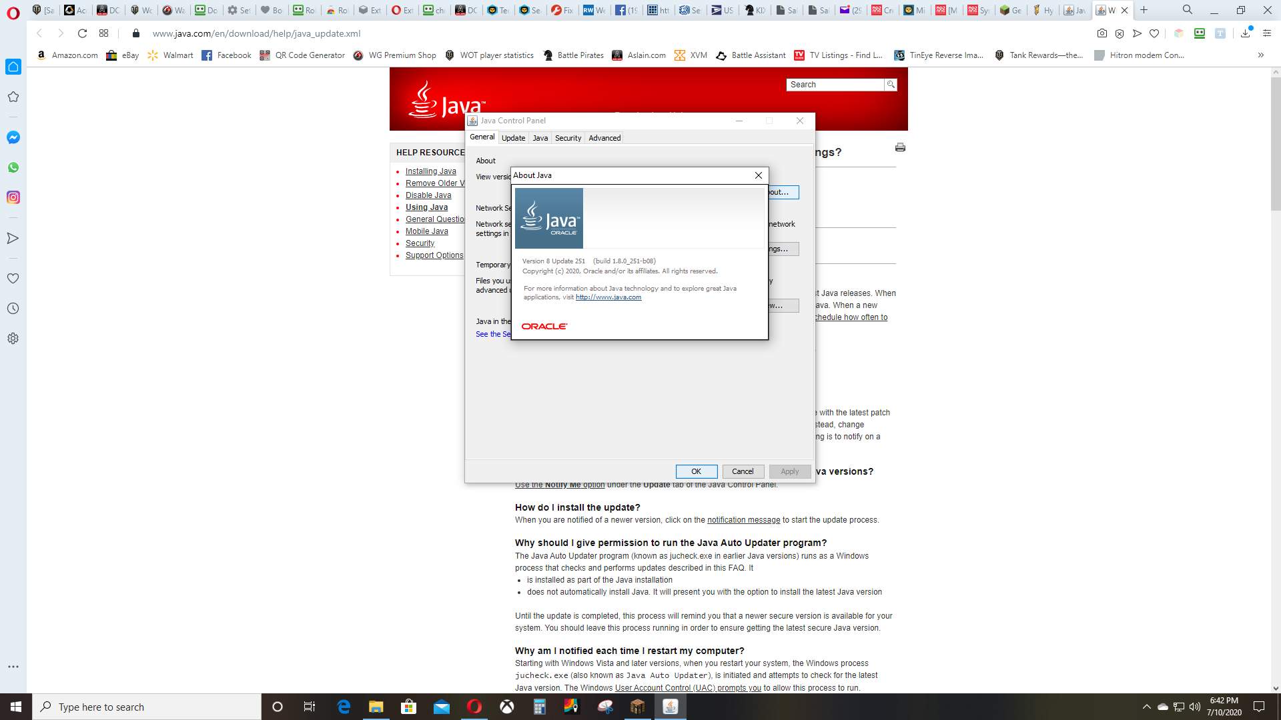This screenshot has height=720, width=1281.
Task: Click the Java site search magnifier button
Action: click(891, 85)
